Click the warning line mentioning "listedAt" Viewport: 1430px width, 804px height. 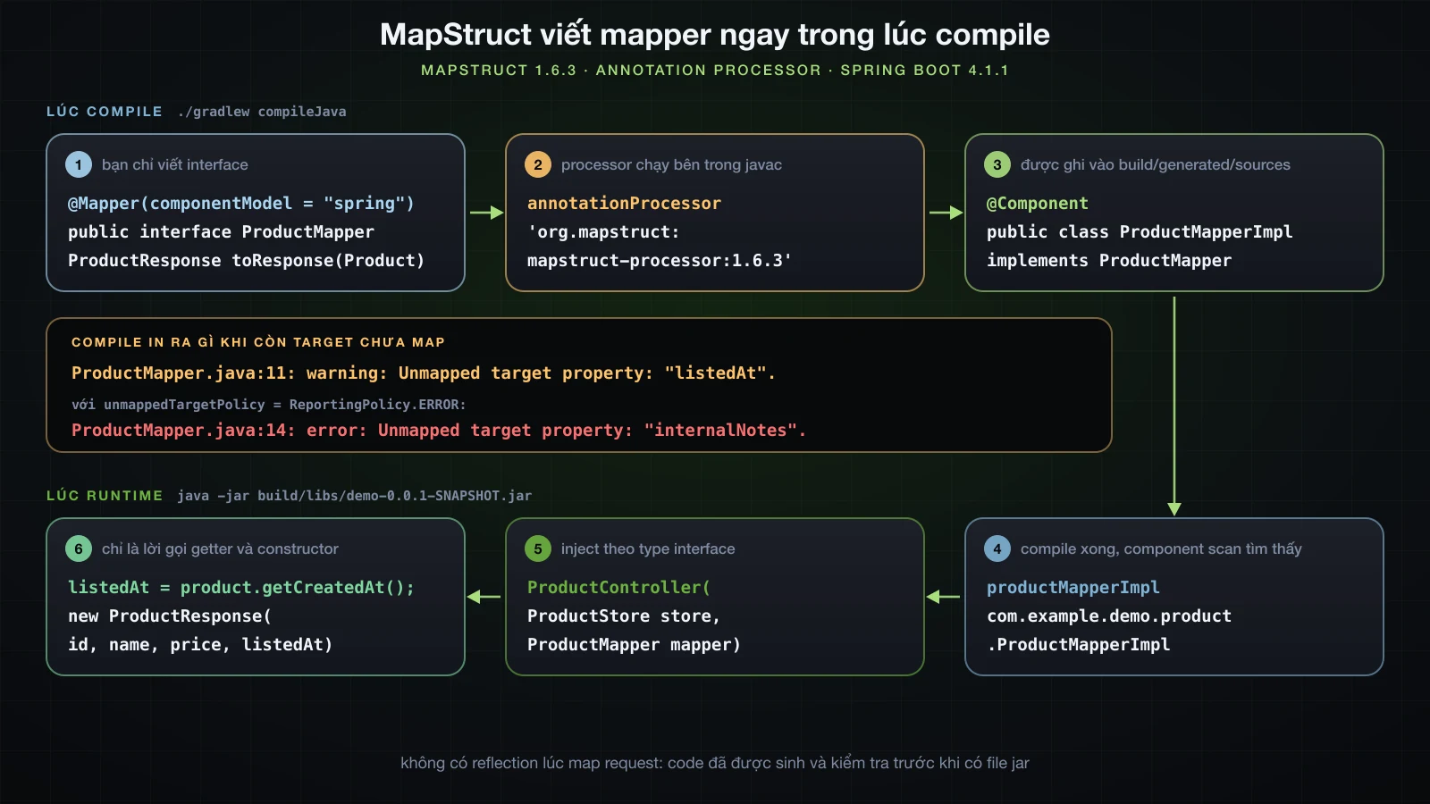click(424, 373)
